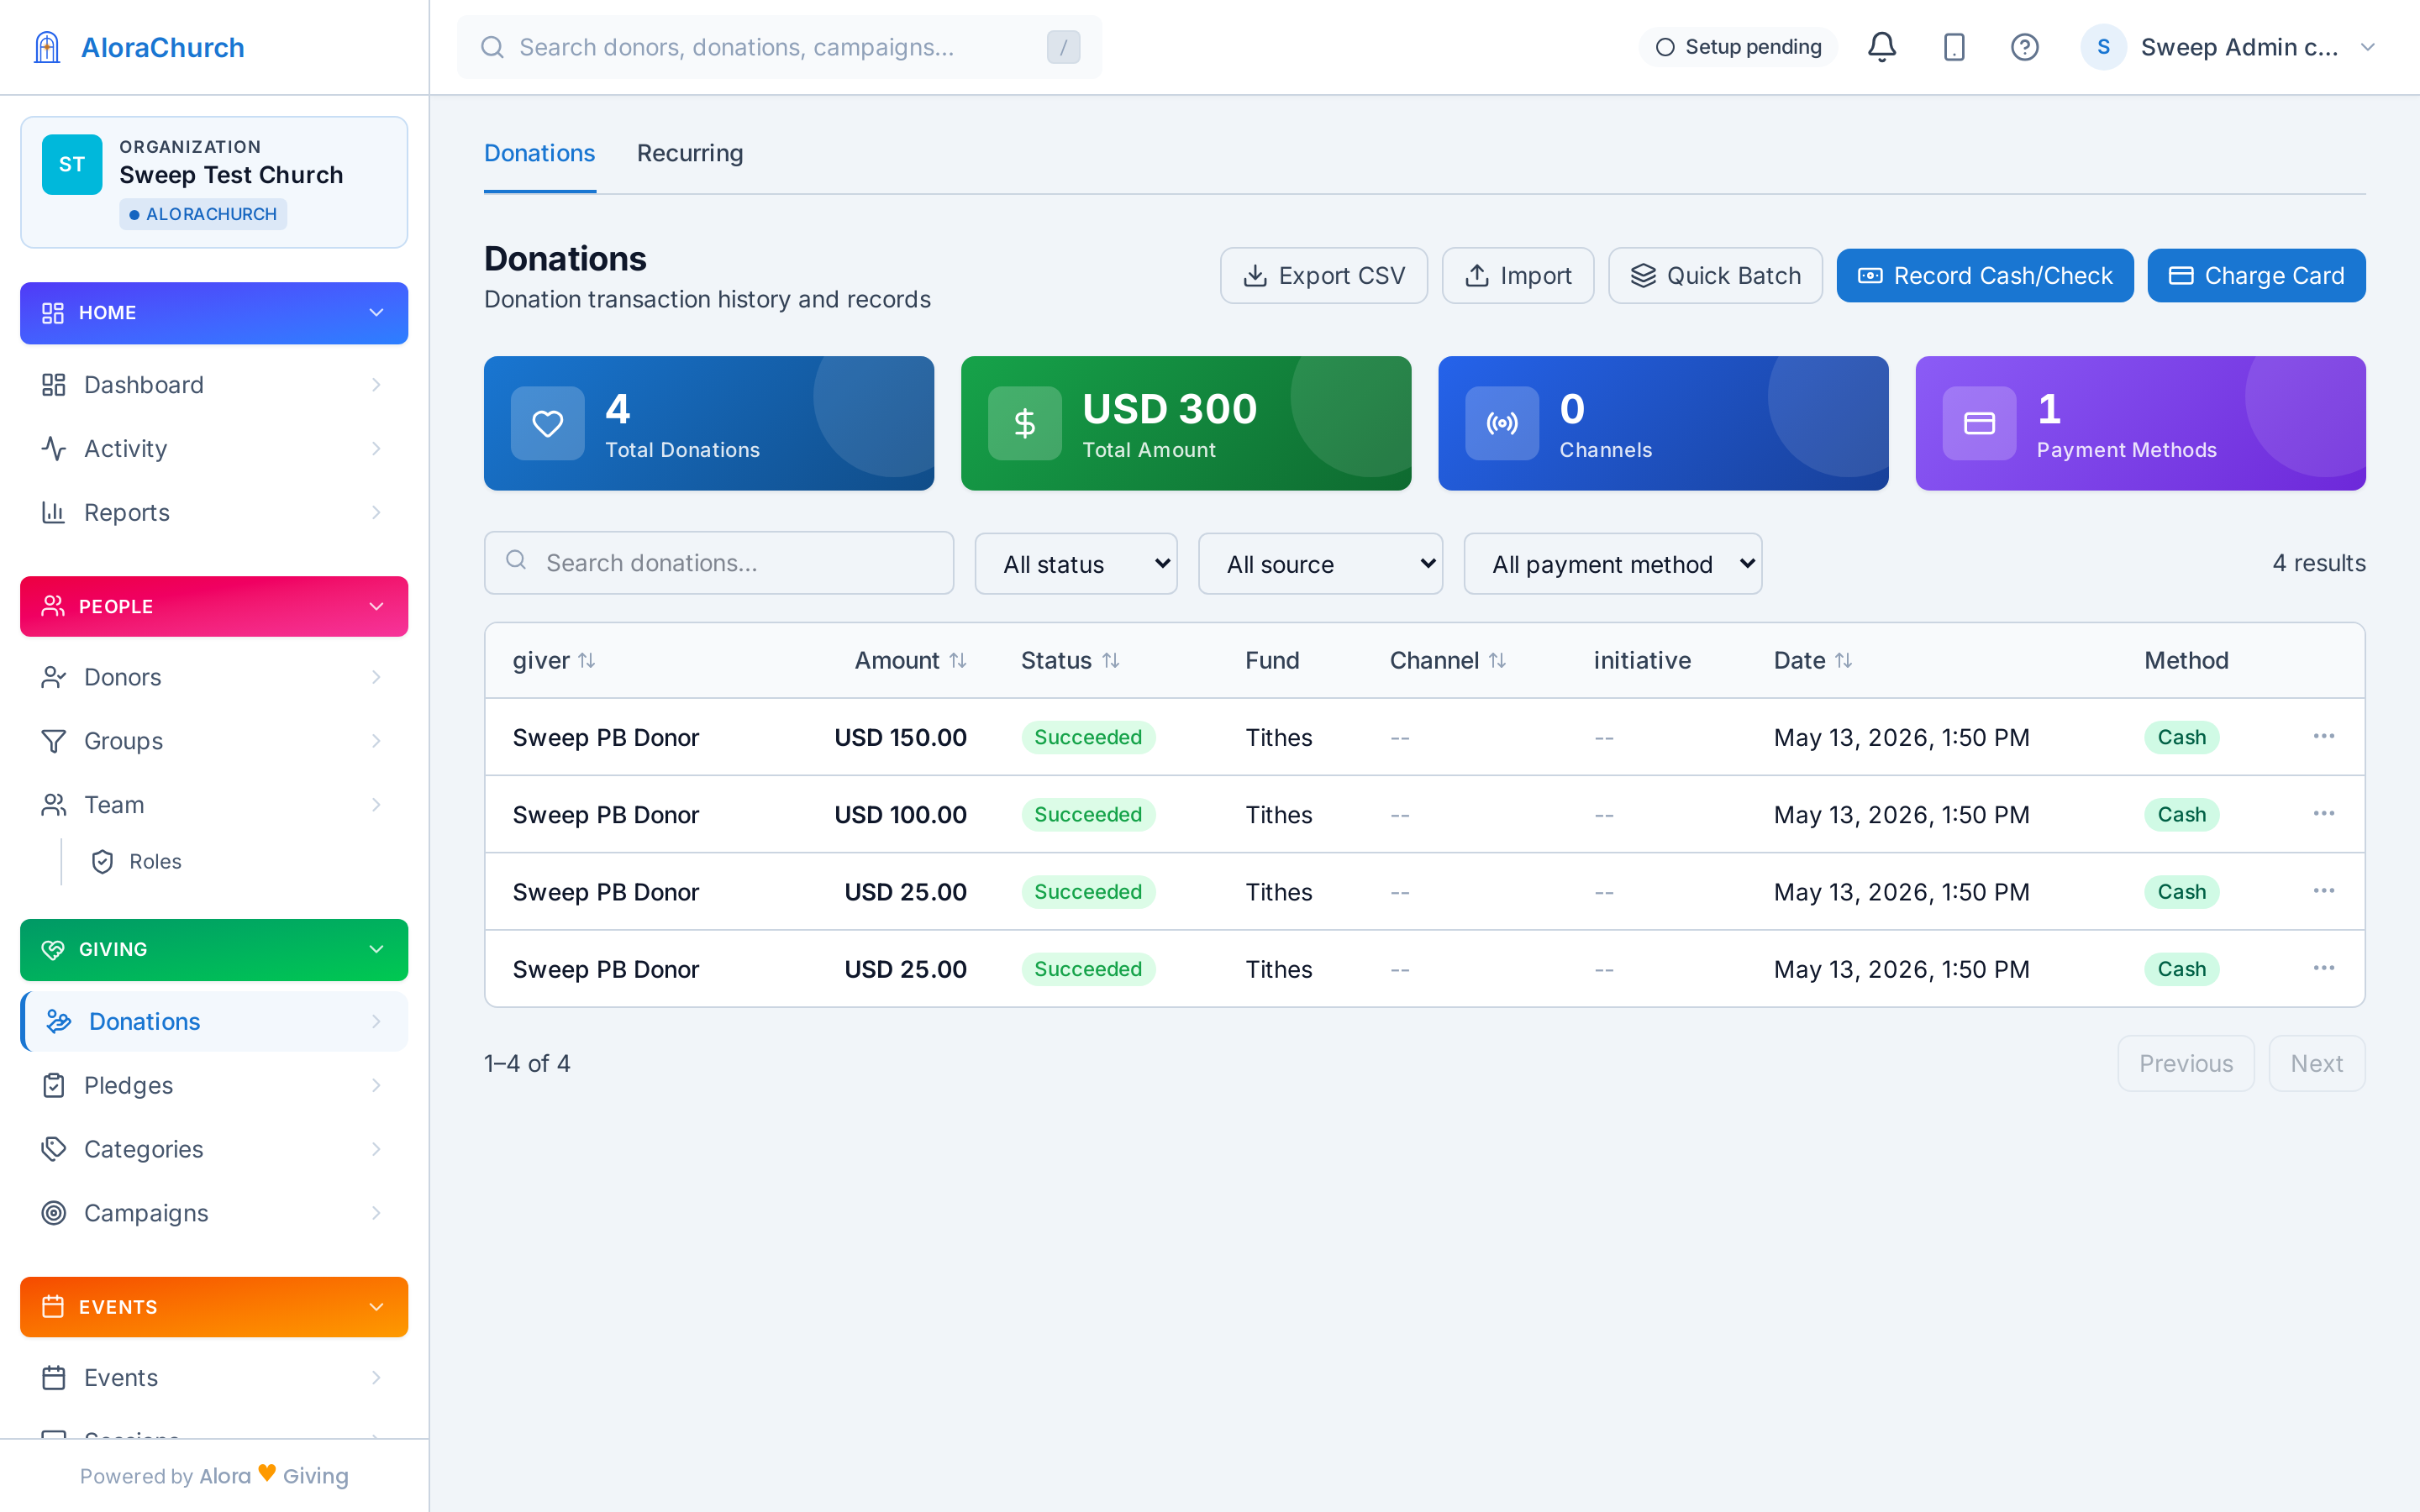
Task: Sort by Channel column arrows
Action: 1497,660
